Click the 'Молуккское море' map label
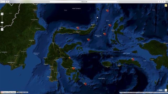The height and width of the screenshot is (94, 168). (98, 36)
